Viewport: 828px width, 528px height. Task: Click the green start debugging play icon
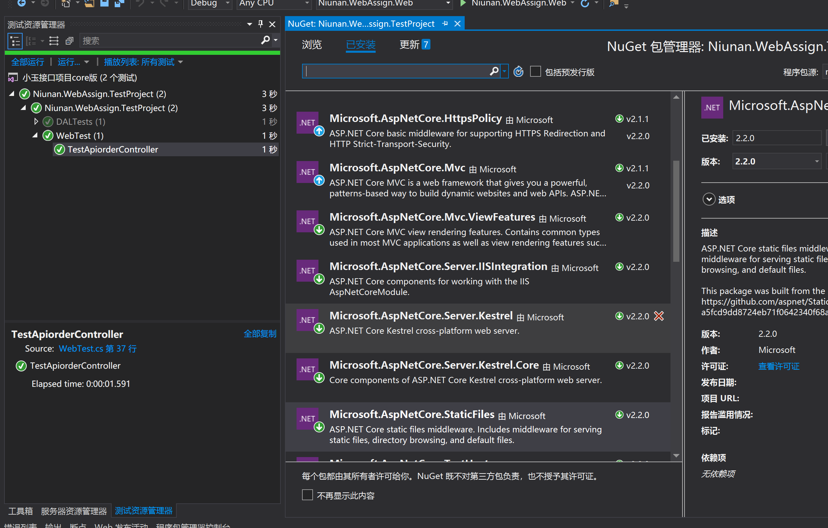pyautogui.click(x=463, y=3)
